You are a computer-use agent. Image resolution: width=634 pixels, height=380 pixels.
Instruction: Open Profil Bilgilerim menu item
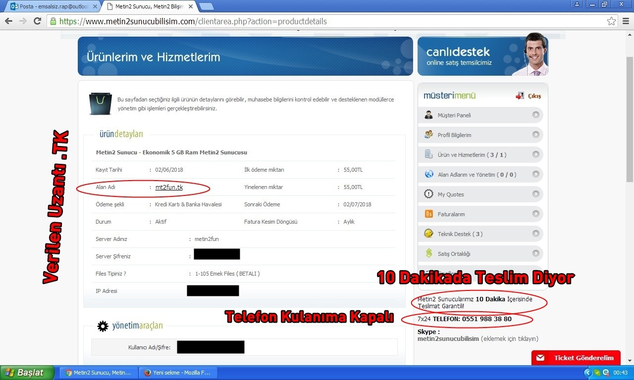480,135
